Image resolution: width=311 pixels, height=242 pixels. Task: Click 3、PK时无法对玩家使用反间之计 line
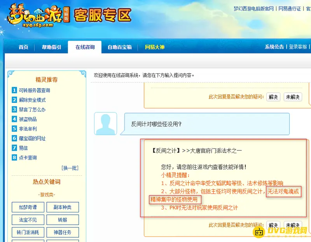click(199, 208)
